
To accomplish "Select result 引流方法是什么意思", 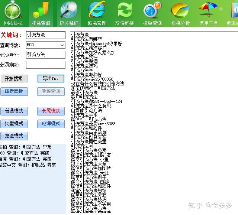I will [x=91, y=106].
